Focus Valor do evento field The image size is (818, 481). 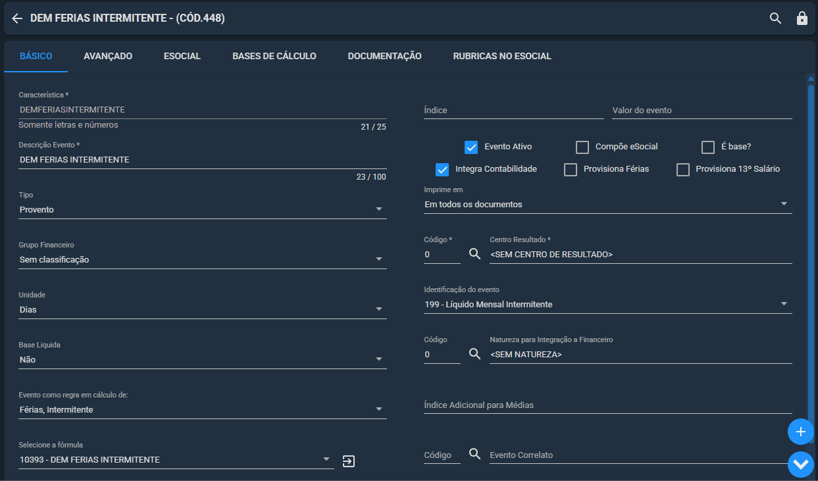coord(702,110)
